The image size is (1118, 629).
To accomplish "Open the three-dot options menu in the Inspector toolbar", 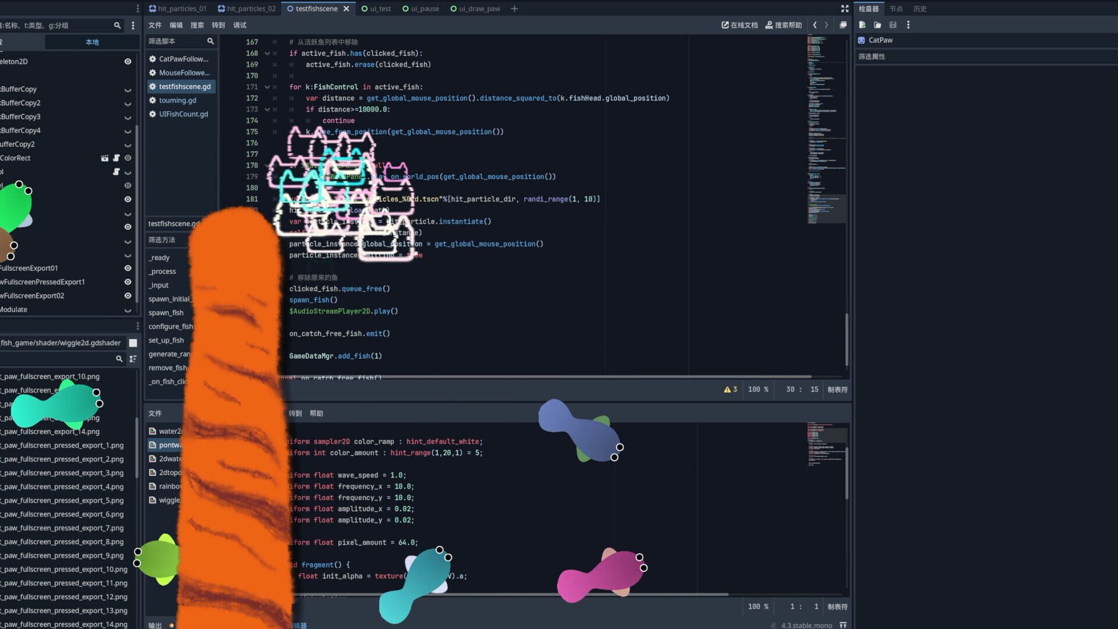I will (x=908, y=25).
